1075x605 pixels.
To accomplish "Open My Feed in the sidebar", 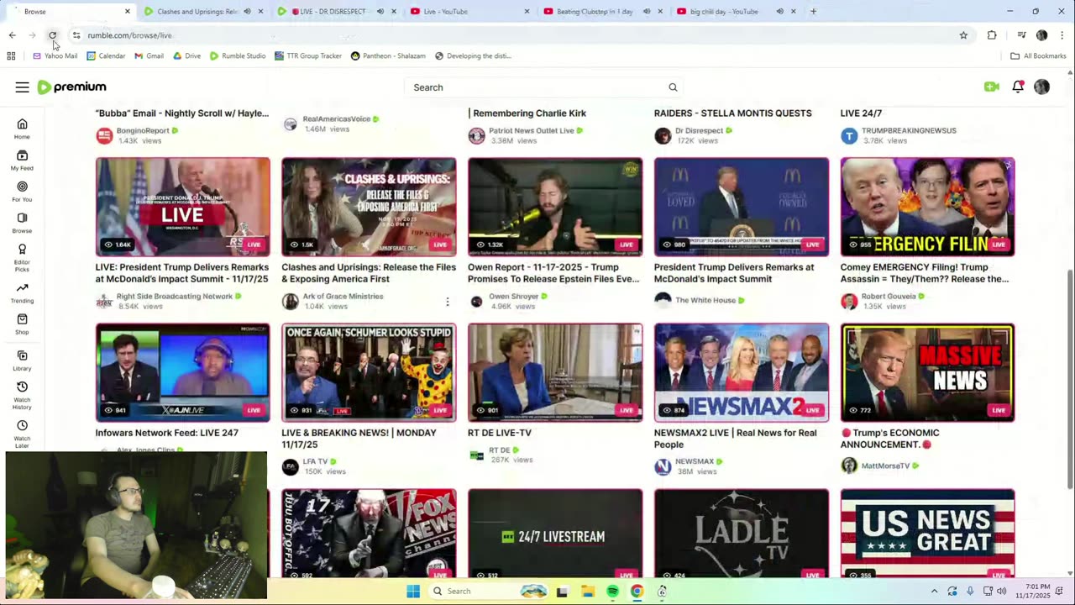I will 22,160.
